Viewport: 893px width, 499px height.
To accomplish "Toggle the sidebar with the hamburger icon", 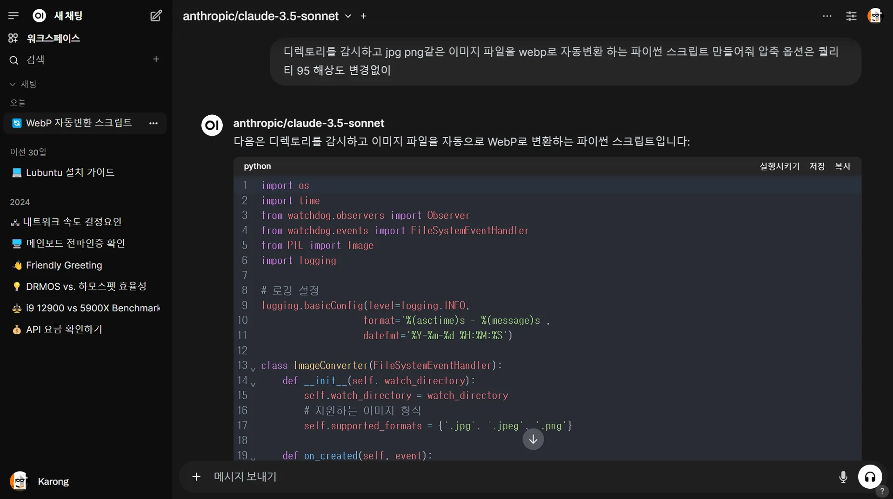I will click(x=13, y=16).
